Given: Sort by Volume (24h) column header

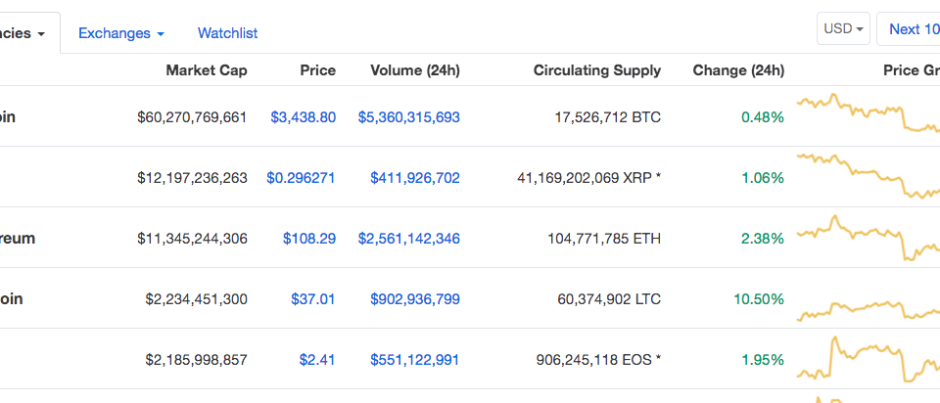Looking at the screenshot, I should pyautogui.click(x=415, y=70).
